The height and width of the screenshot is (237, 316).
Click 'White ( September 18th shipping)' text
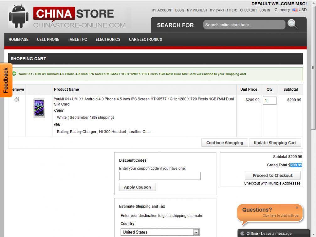(85, 117)
